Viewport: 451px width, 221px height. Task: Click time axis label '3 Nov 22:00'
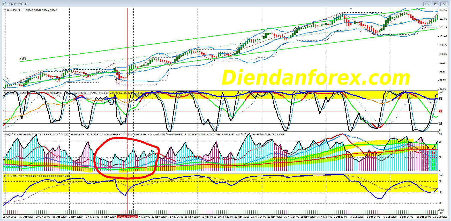(76, 217)
